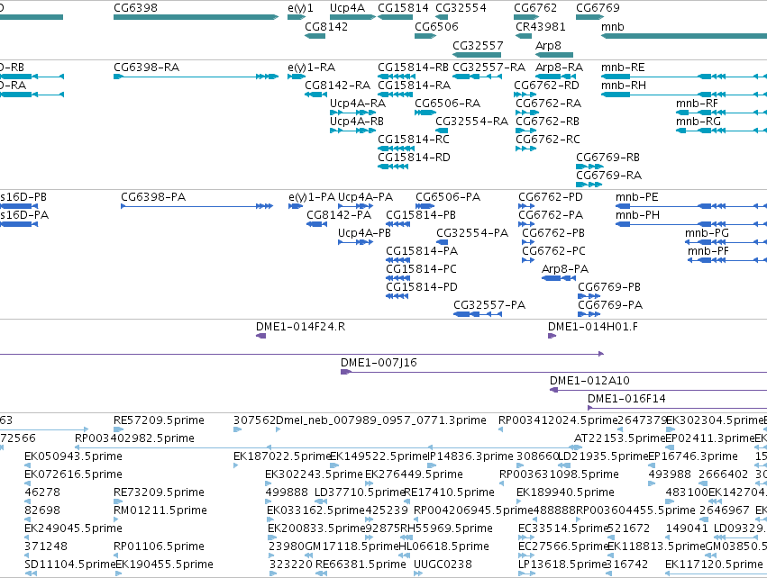
Task: Select BAC clone DME1-016F14
Action: [x=677, y=408]
